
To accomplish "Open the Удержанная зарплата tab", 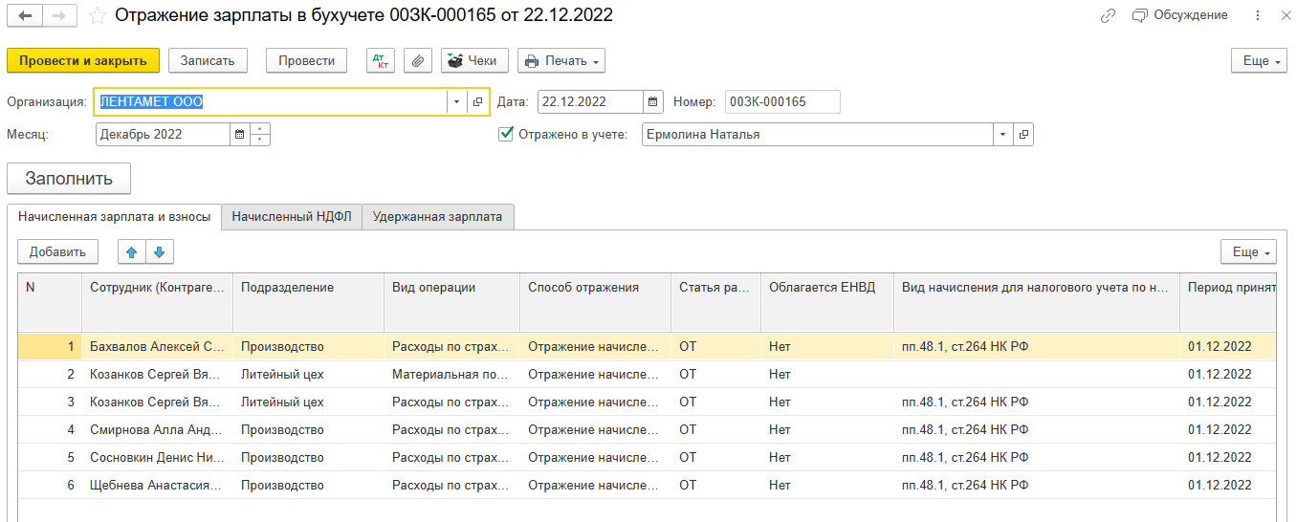I will [x=437, y=216].
